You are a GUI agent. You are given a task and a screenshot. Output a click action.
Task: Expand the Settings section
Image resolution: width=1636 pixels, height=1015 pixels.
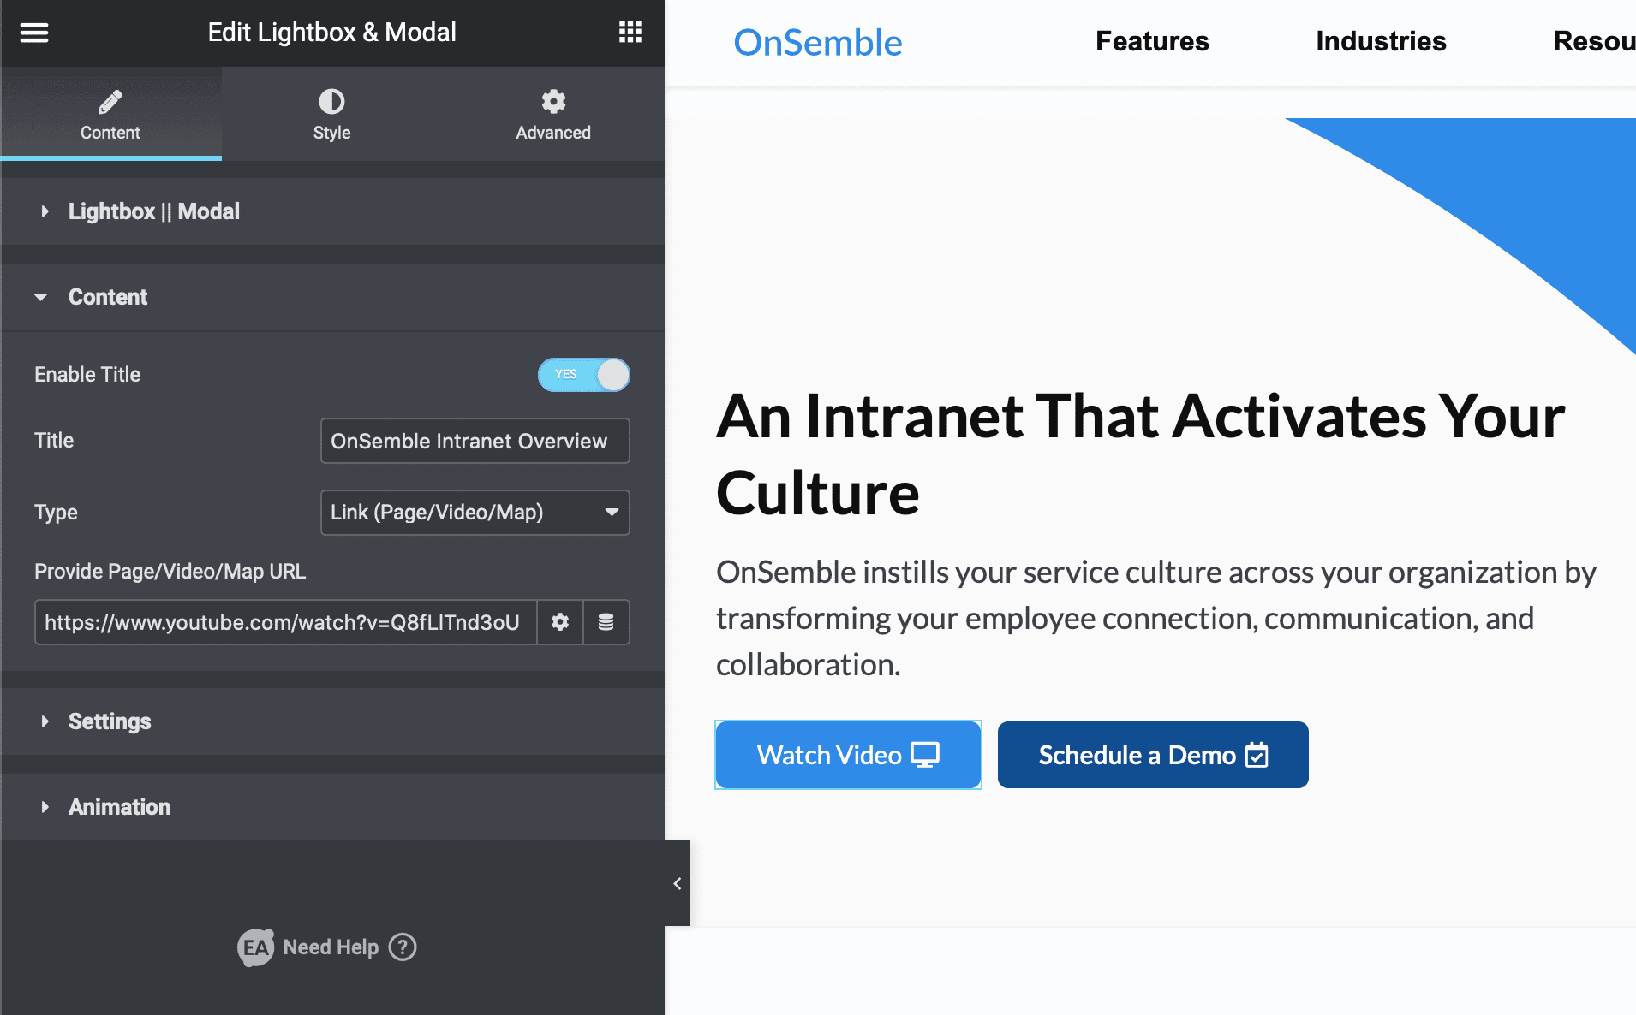click(110, 721)
